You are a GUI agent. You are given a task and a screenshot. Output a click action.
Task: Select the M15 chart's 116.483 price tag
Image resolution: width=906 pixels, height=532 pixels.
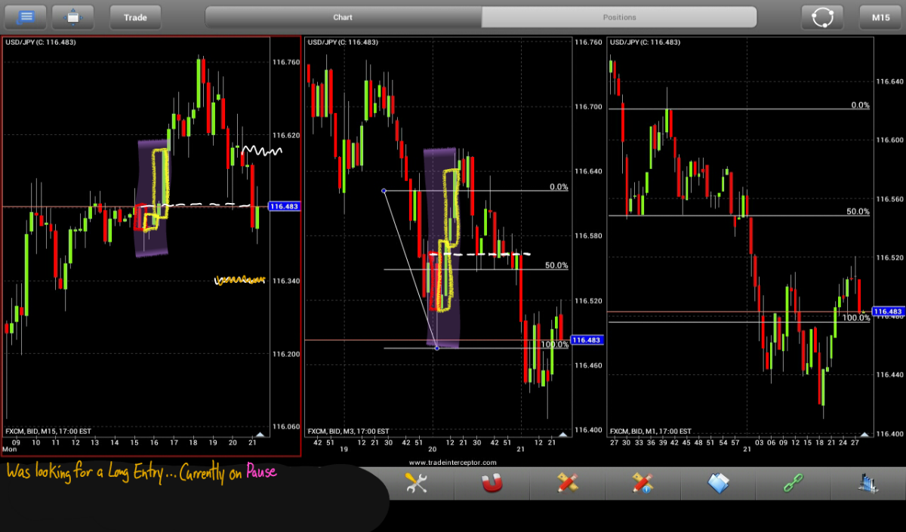pos(284,206)
